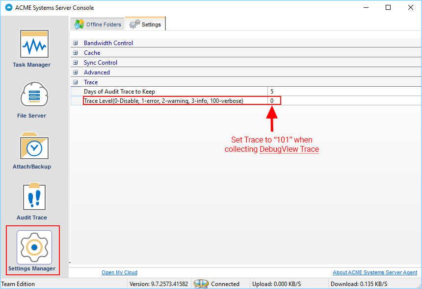Close the ACME Systems Server Console window
This screenshot has width=422, height=289.
click(411, 7)
